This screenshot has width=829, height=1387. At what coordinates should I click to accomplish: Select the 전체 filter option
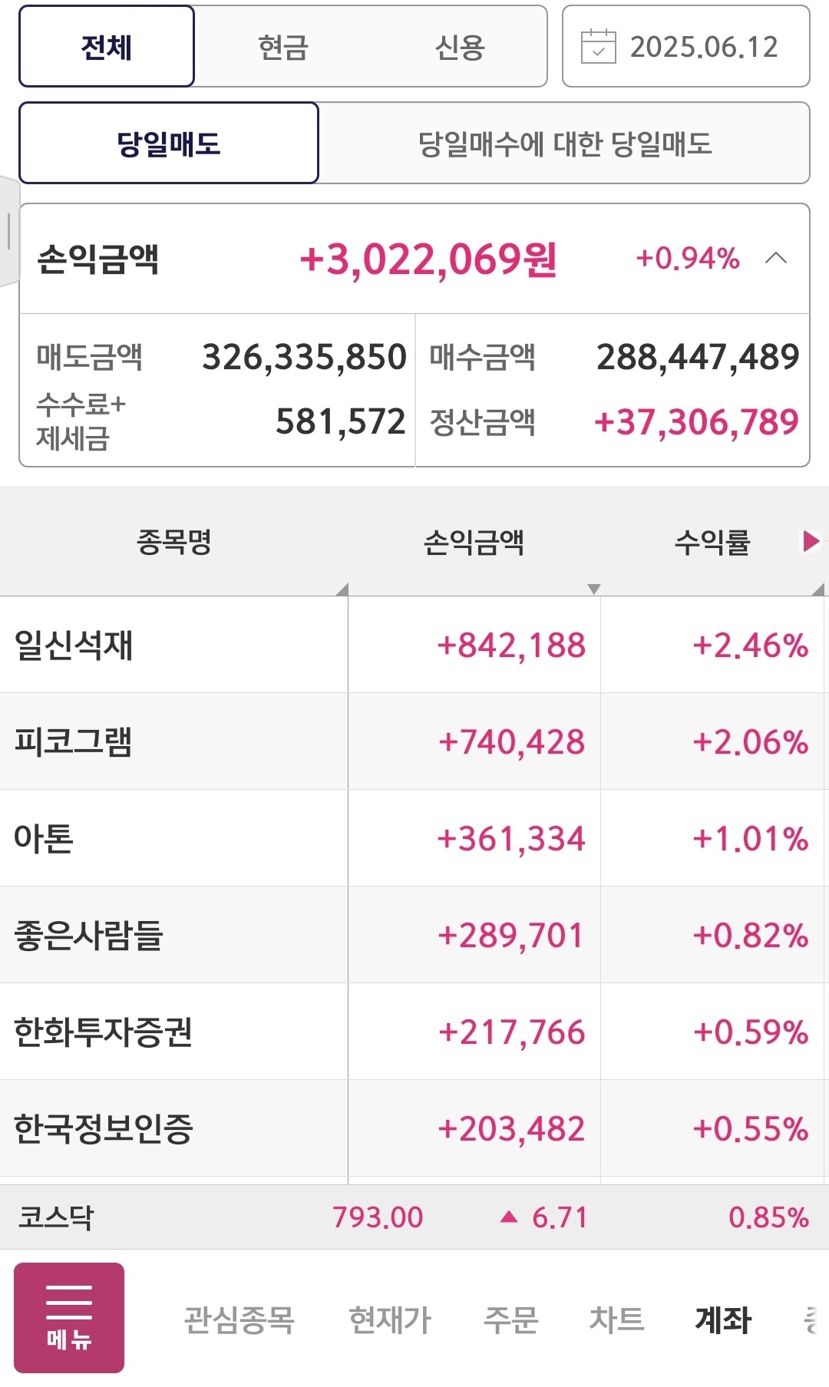coord(107,47)
